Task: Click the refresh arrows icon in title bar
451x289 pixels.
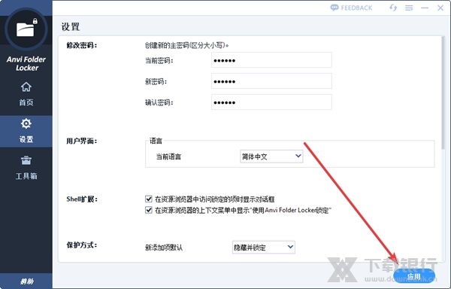Action: 393,8
